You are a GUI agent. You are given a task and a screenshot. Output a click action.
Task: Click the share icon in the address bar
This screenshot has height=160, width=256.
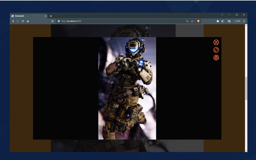pos(192,21)
